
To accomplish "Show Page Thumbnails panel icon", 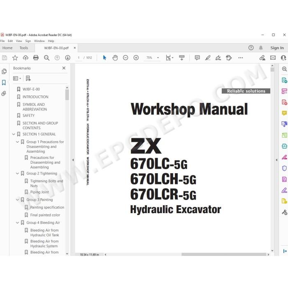I will coord(4,72).
